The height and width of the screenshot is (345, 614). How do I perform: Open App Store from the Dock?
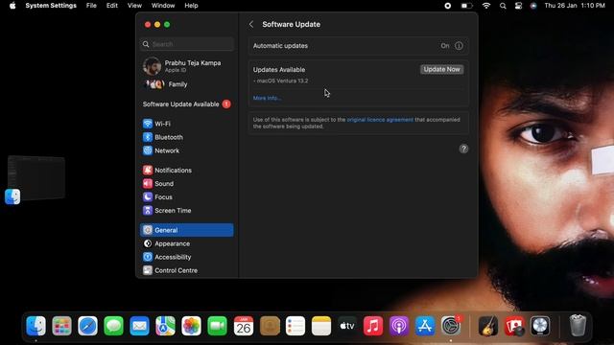[x=425, y=326]
